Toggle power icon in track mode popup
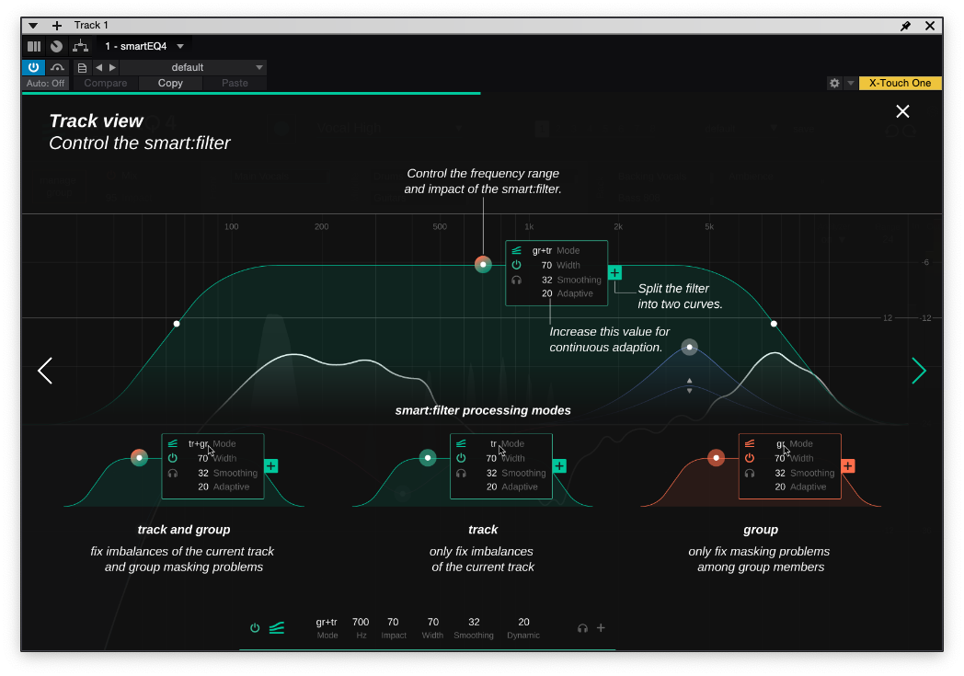 tap(461, 458)
